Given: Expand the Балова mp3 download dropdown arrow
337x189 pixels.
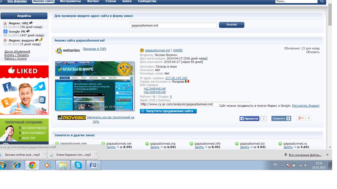Looking at the screenshot, I should coord(45,155).
